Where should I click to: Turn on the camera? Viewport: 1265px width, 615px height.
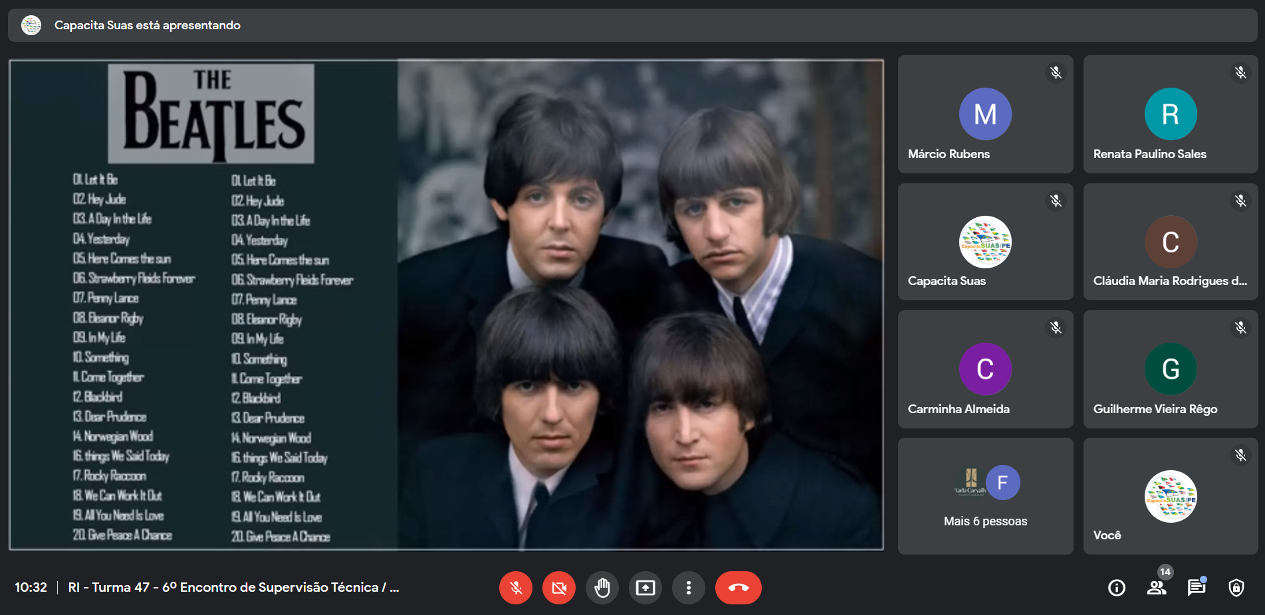[559, 588]
